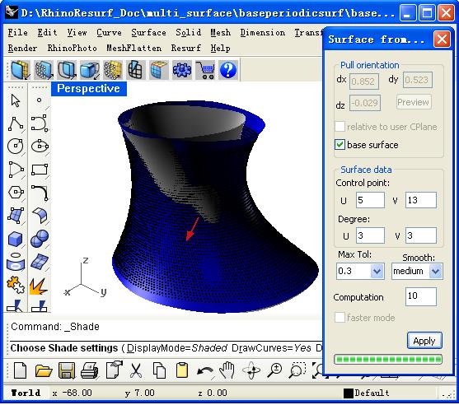The width and height of the screenshot is (459, 405).
Task: Open the Resurf menu
Action: (186, 48)
